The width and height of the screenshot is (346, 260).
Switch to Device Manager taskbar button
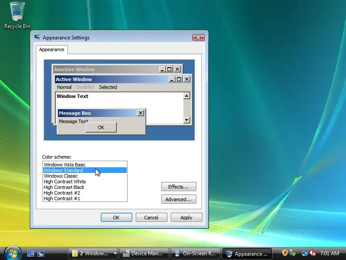click(144, 253)
